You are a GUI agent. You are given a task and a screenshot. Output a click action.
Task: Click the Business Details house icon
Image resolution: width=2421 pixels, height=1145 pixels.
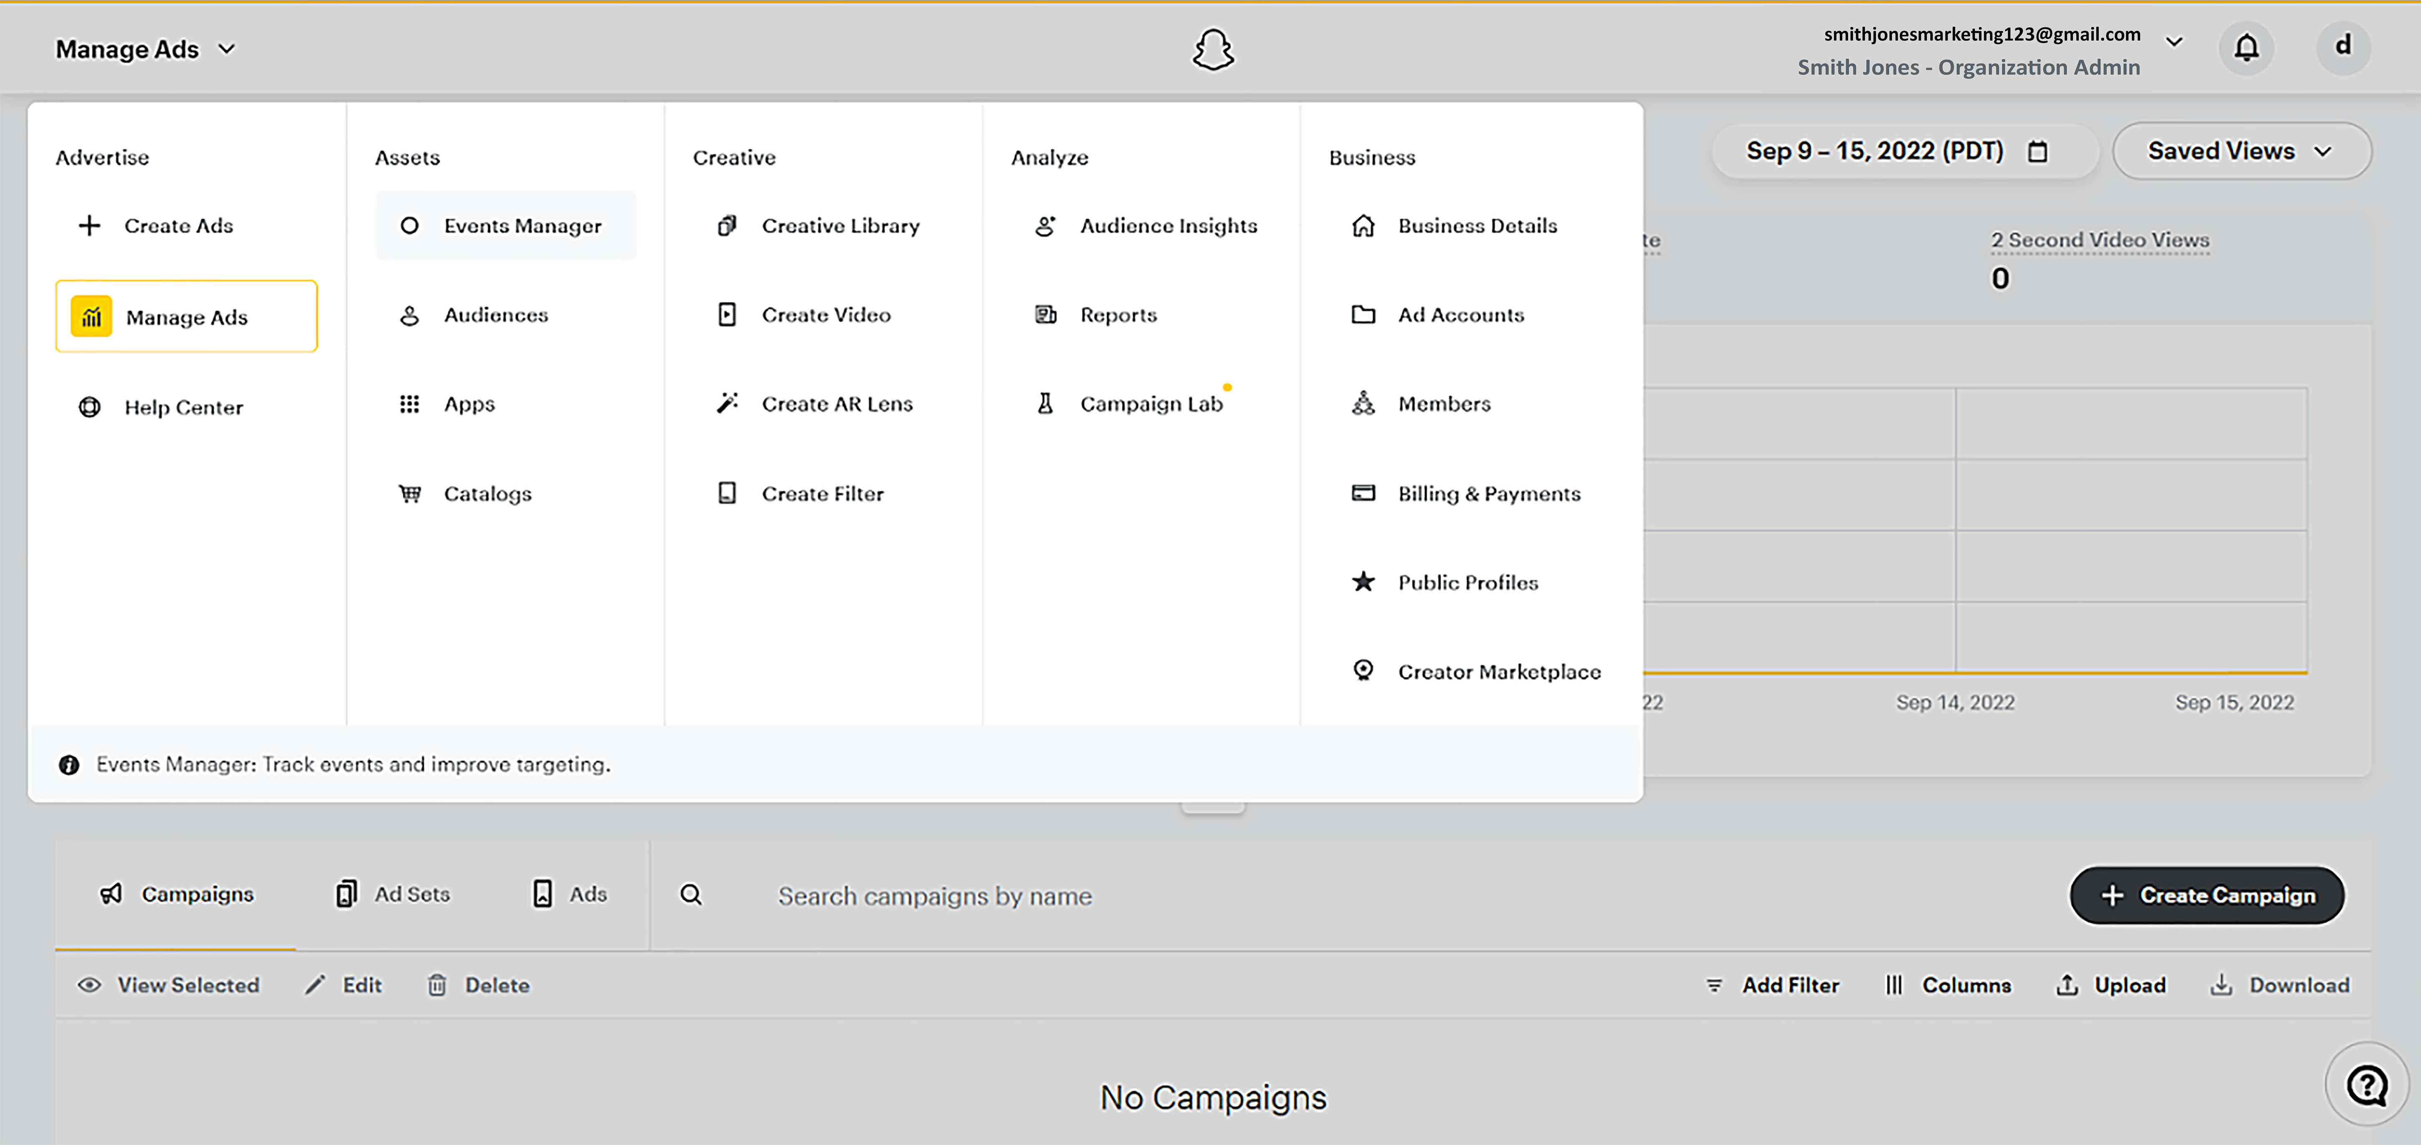pos(1363,226)
